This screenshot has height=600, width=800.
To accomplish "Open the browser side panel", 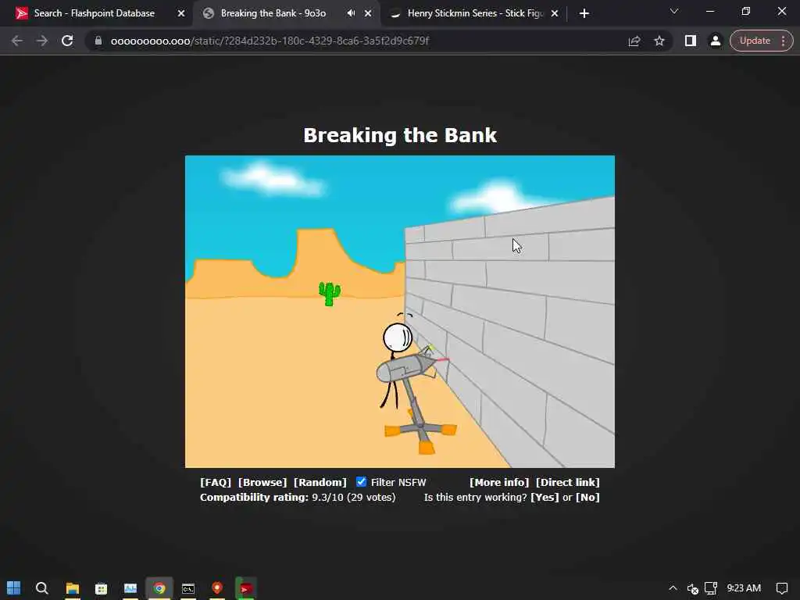I will pyautogui.click(x=691, y=41).
